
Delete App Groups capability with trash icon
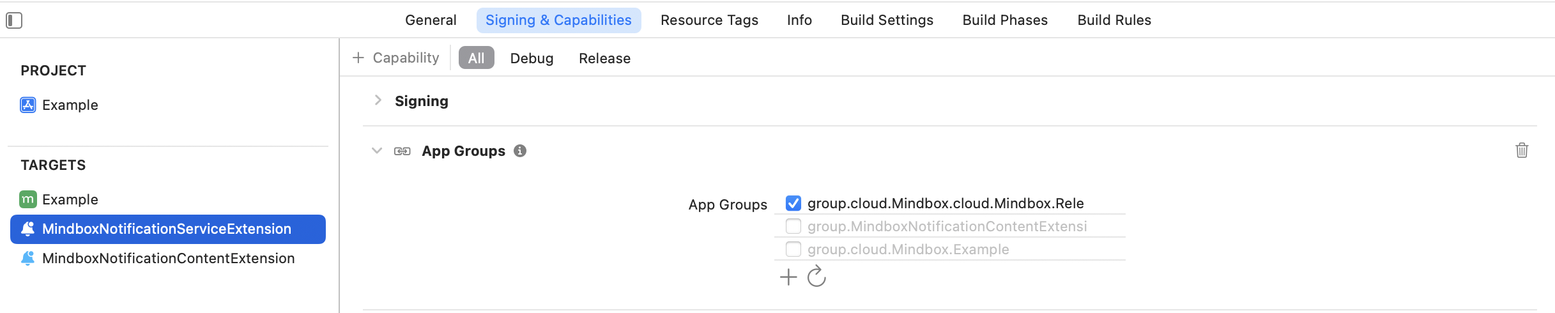1522,150
